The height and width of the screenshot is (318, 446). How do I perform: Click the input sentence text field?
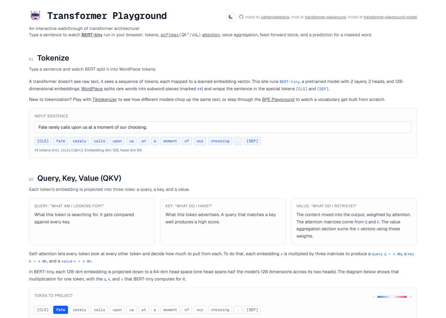pos(223,127)
